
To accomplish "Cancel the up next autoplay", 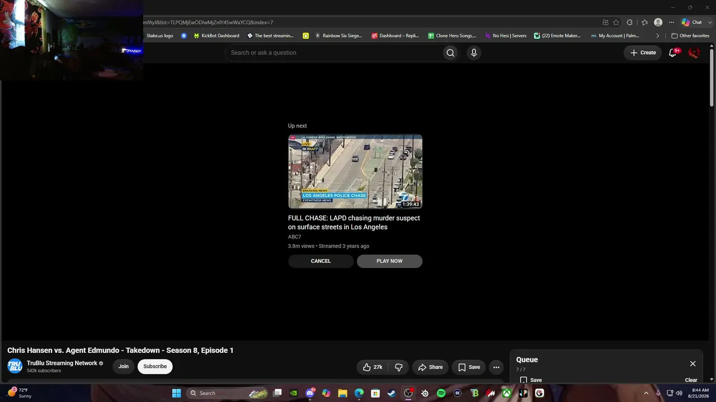I will (x=321, y=261).
